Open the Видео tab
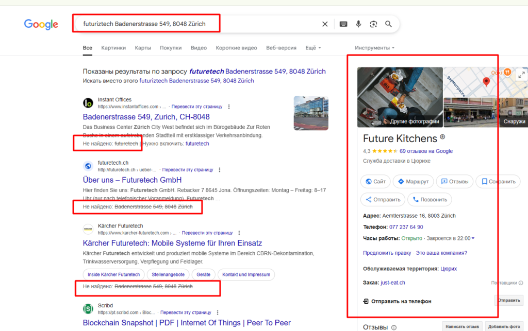The height and width of the screenshot is (331, 528). click(x=199, y=48)
